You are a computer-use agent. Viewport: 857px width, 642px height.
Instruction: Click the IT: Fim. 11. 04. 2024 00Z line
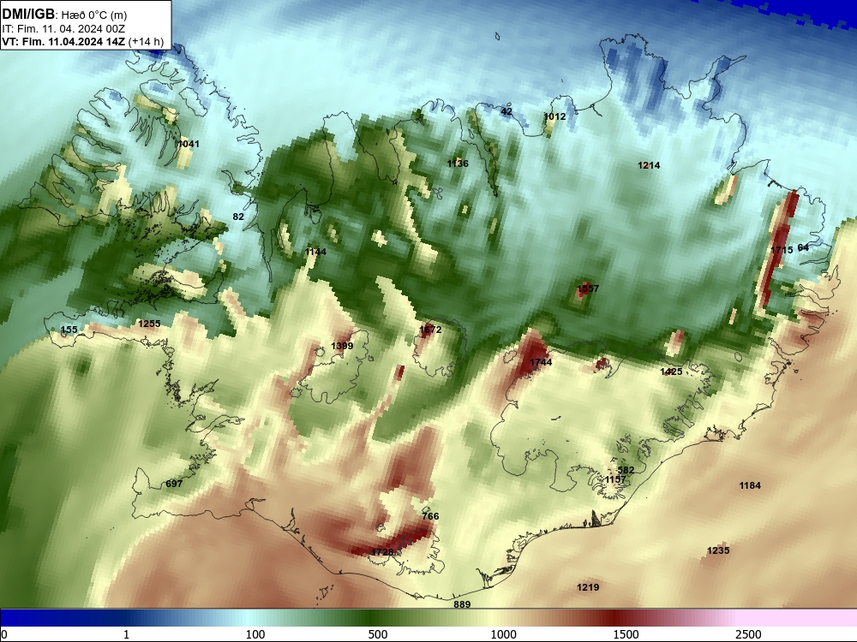pos(63,29)
